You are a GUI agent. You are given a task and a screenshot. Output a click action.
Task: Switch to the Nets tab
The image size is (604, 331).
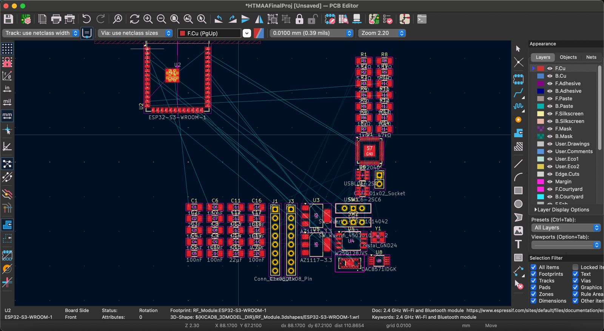coord(591,57)
